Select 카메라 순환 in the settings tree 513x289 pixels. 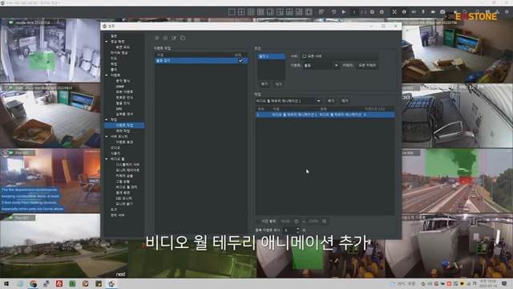pos(125,176)
